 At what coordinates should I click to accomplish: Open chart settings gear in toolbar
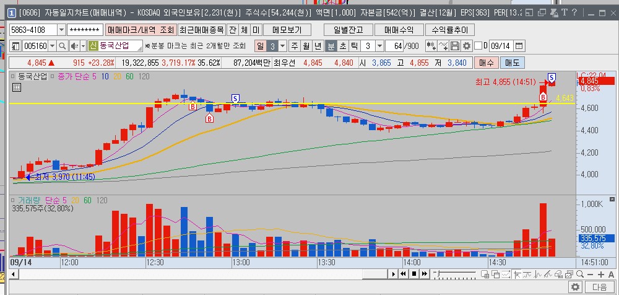pyautogui.click(x=466, y=46)
